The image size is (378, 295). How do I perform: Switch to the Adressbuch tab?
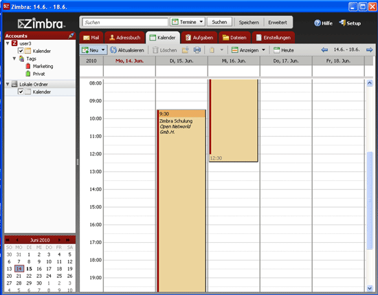click(124, 38)
